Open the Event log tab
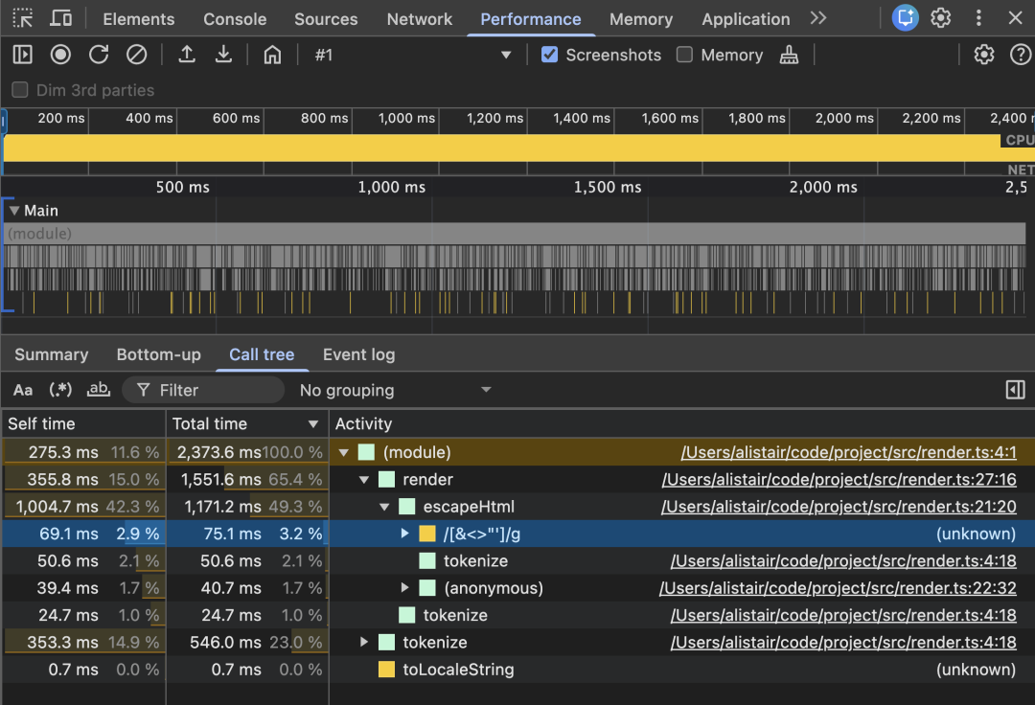 (x=359, y=354)
